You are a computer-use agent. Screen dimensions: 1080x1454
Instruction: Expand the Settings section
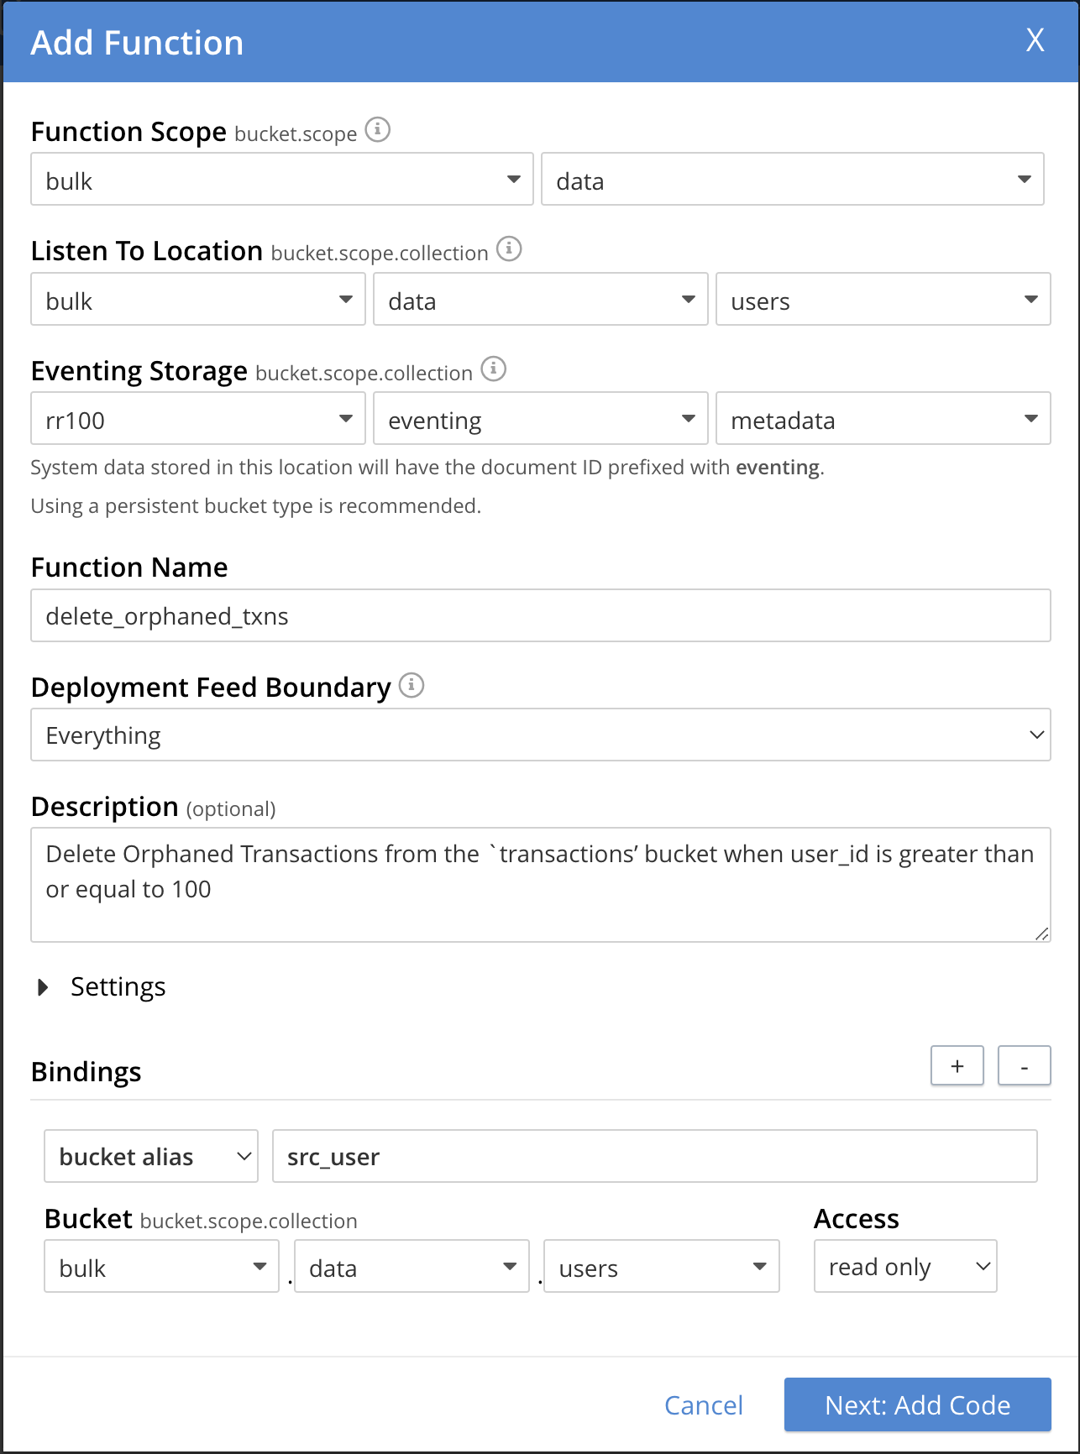click(x=44, y=987)
